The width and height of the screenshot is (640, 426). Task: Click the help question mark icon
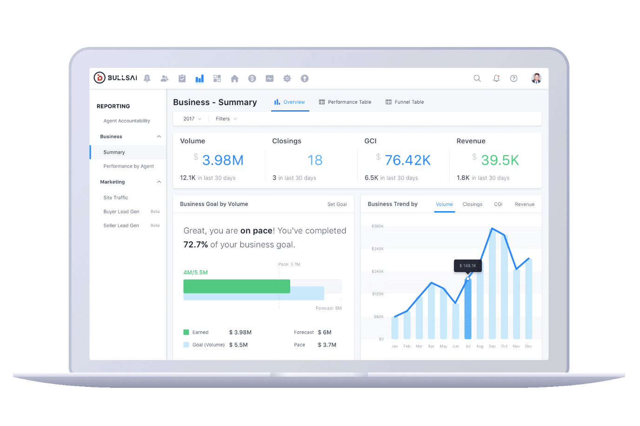[514, 79]
